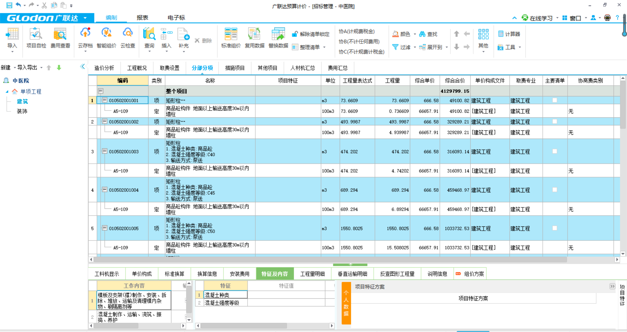627x332 pixels.
Task: Click 解除清单锁定 unlock list
Action: pyautogui.click(x=311, y=34)
